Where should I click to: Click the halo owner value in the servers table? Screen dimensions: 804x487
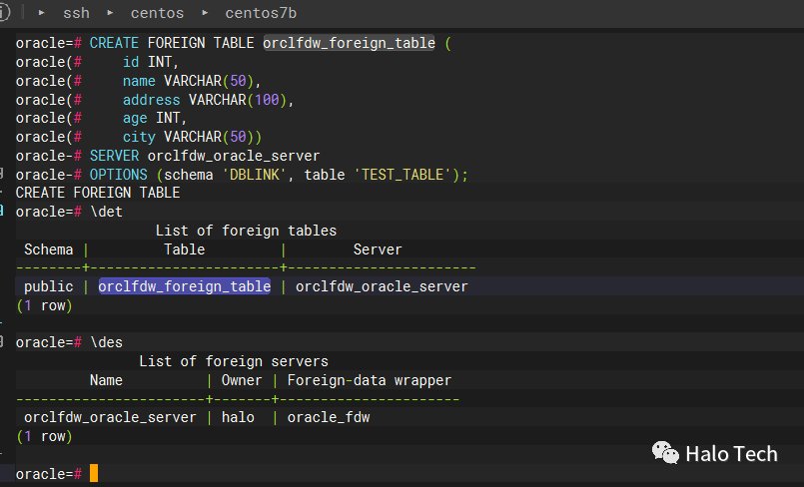click(238, 417)
